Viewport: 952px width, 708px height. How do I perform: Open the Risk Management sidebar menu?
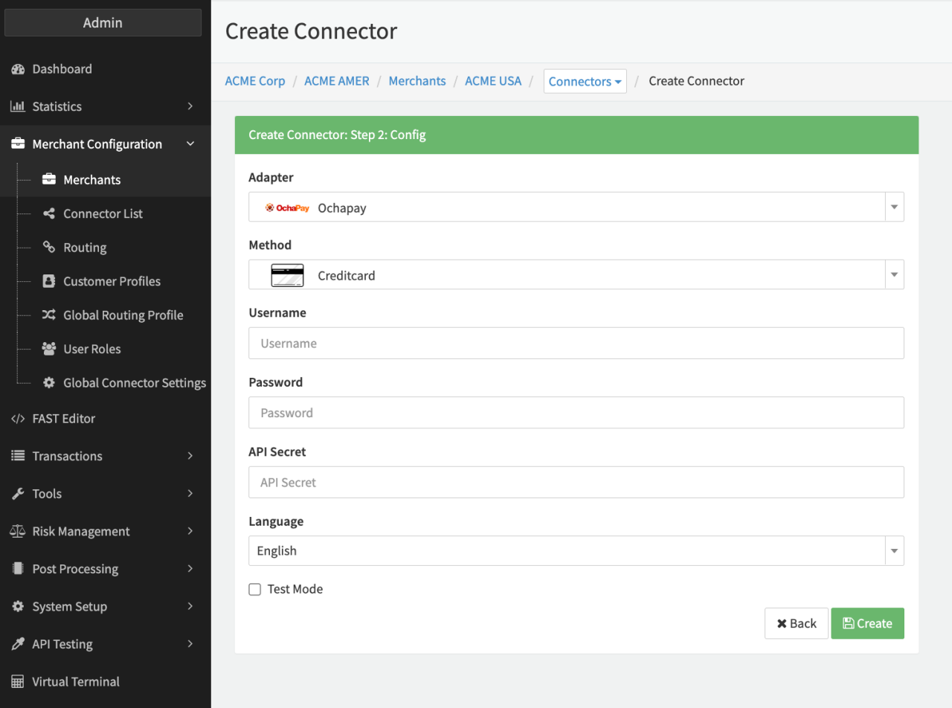pos(104,531)
